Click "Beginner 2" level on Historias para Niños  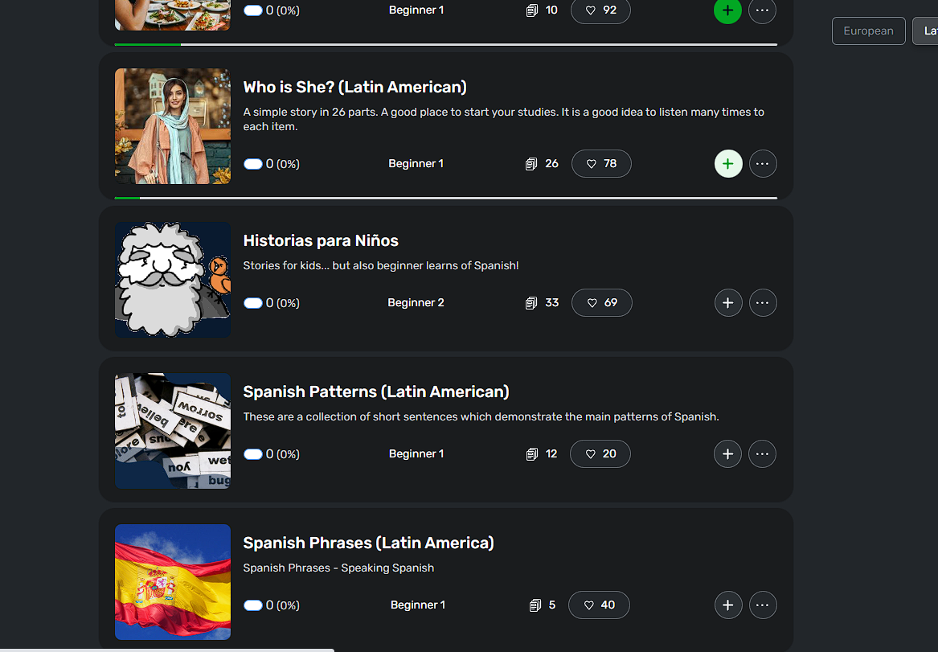(x=416, y=302)
